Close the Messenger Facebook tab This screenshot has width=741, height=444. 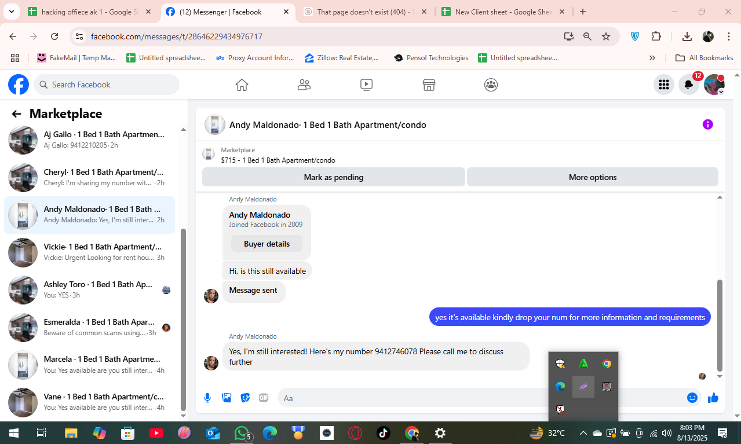(286, 12)
